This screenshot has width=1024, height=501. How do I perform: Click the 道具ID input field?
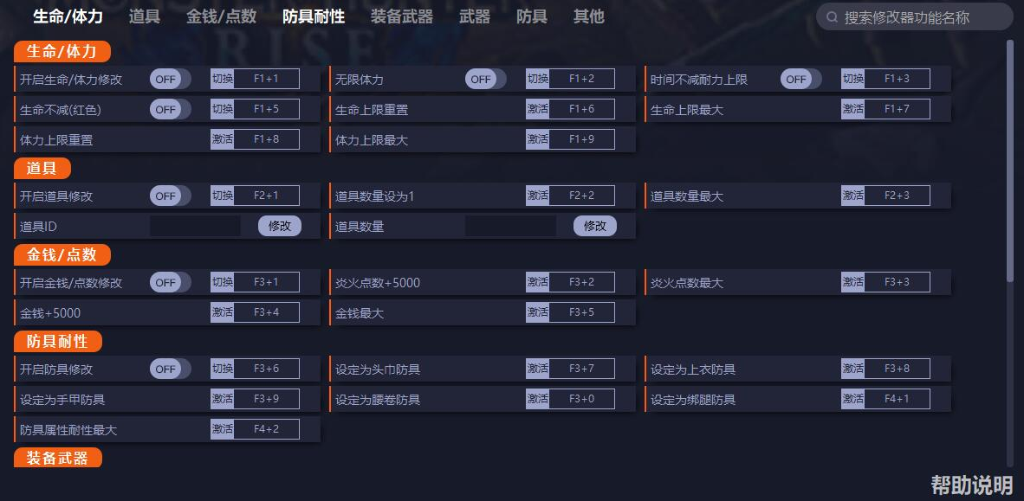pyautogui.click(x=195, y=227)
